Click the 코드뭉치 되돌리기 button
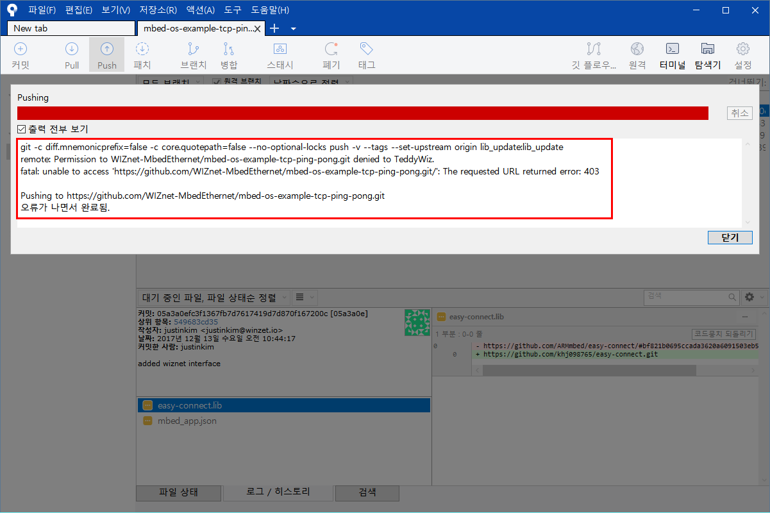Screen dimensions: 770x513 pyautogui.click(x=724, y=334)
